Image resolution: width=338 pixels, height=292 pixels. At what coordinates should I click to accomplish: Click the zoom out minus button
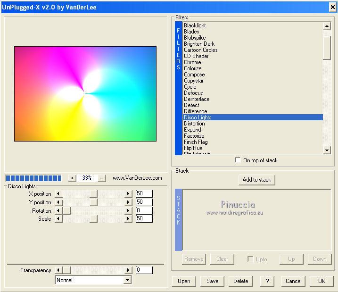point(102,178)
